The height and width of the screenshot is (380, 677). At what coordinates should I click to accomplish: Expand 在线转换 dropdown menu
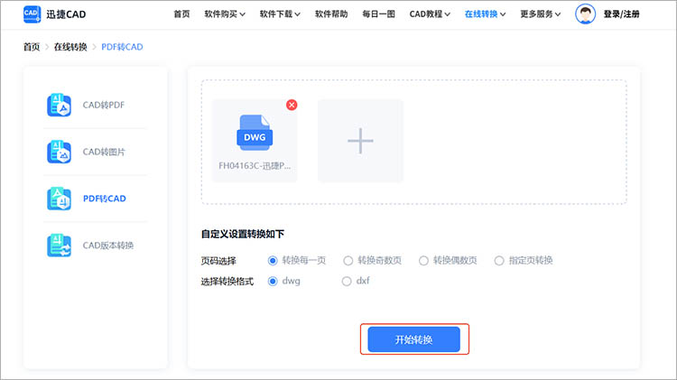point(485,14)
